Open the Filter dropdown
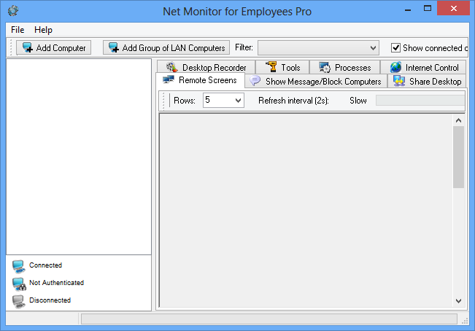 318,48
